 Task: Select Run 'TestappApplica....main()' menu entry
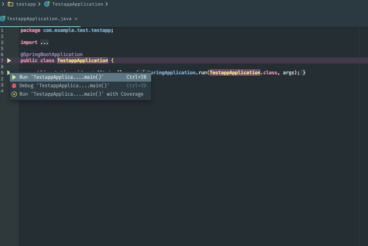click(x=80, y=77)
